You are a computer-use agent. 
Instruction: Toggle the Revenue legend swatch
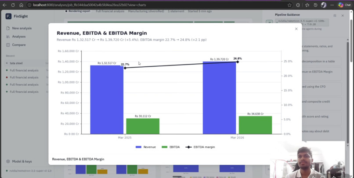pyautogui.click(x=138, y=147)
